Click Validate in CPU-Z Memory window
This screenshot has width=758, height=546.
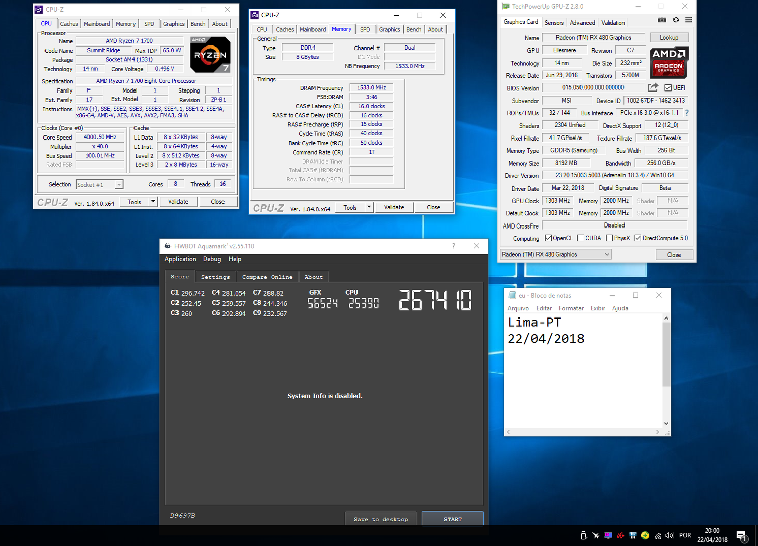394,207
